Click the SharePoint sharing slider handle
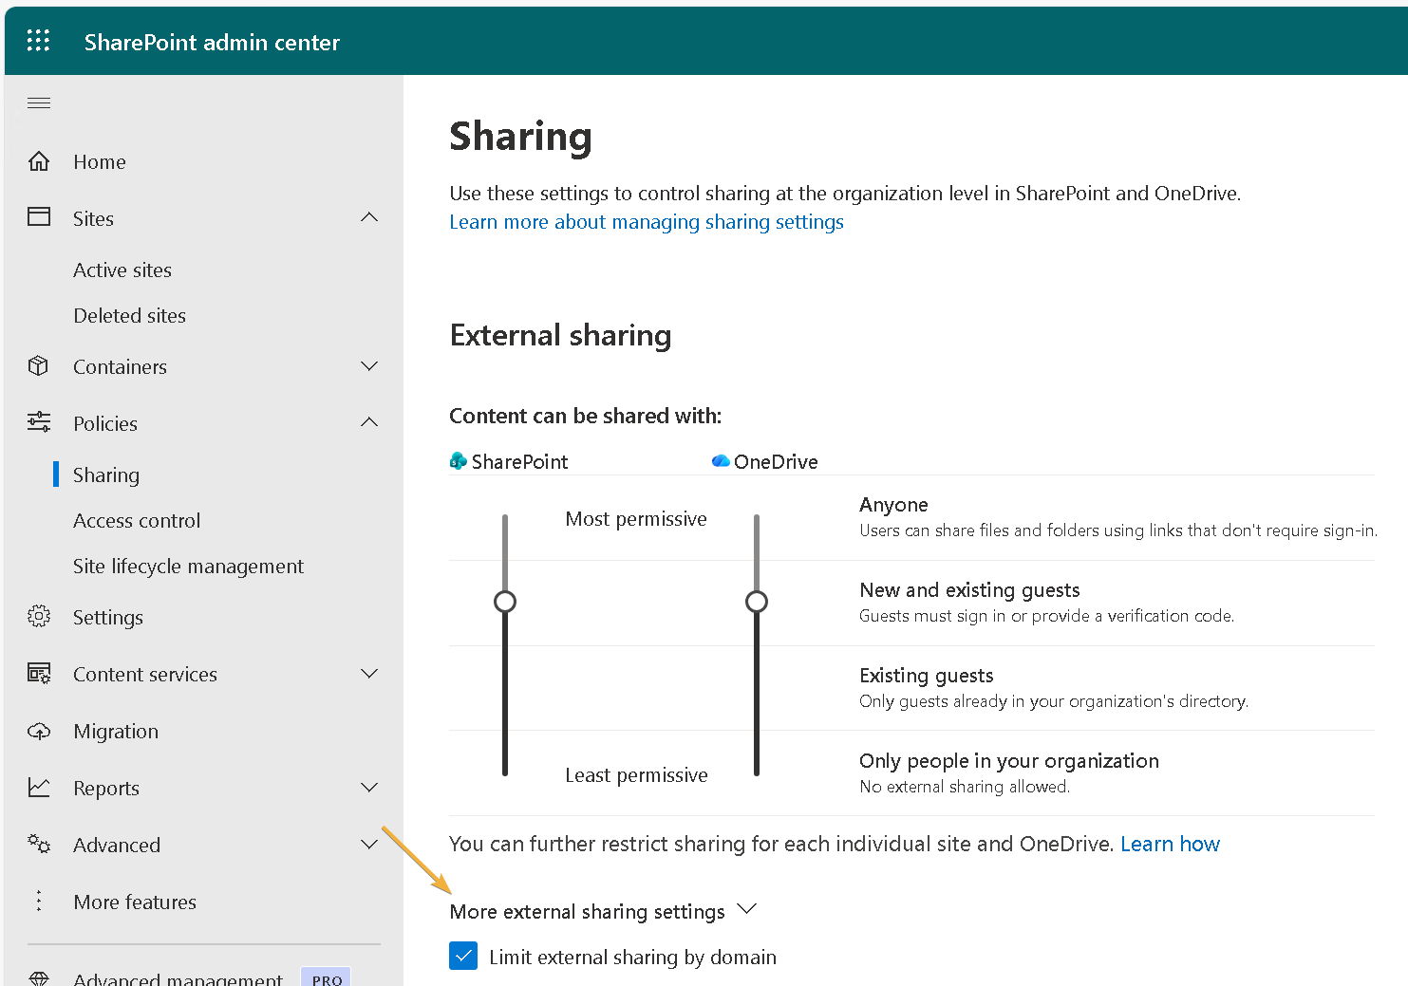The height and width of the screenshot is (986, 1408). [x=505, y=602]
